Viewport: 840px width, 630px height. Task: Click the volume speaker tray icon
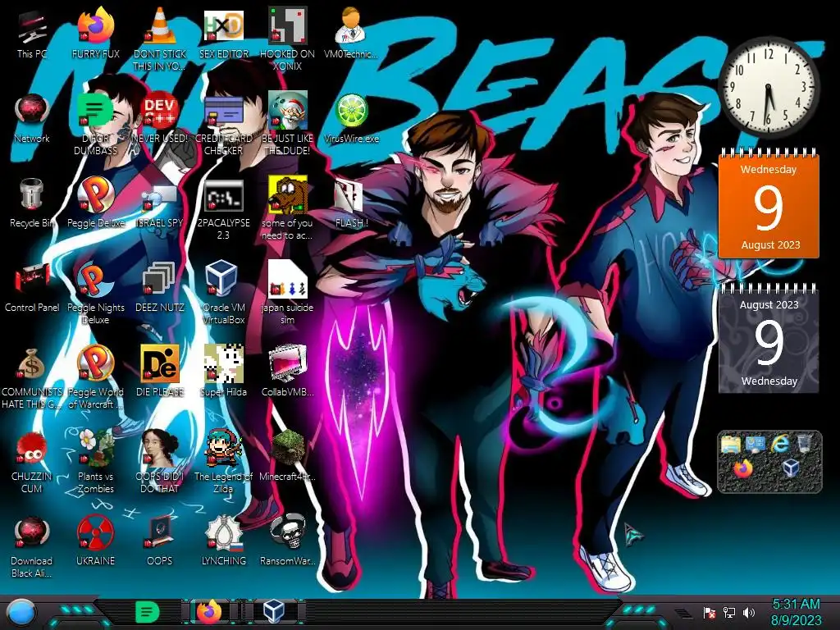click(749, 612)
